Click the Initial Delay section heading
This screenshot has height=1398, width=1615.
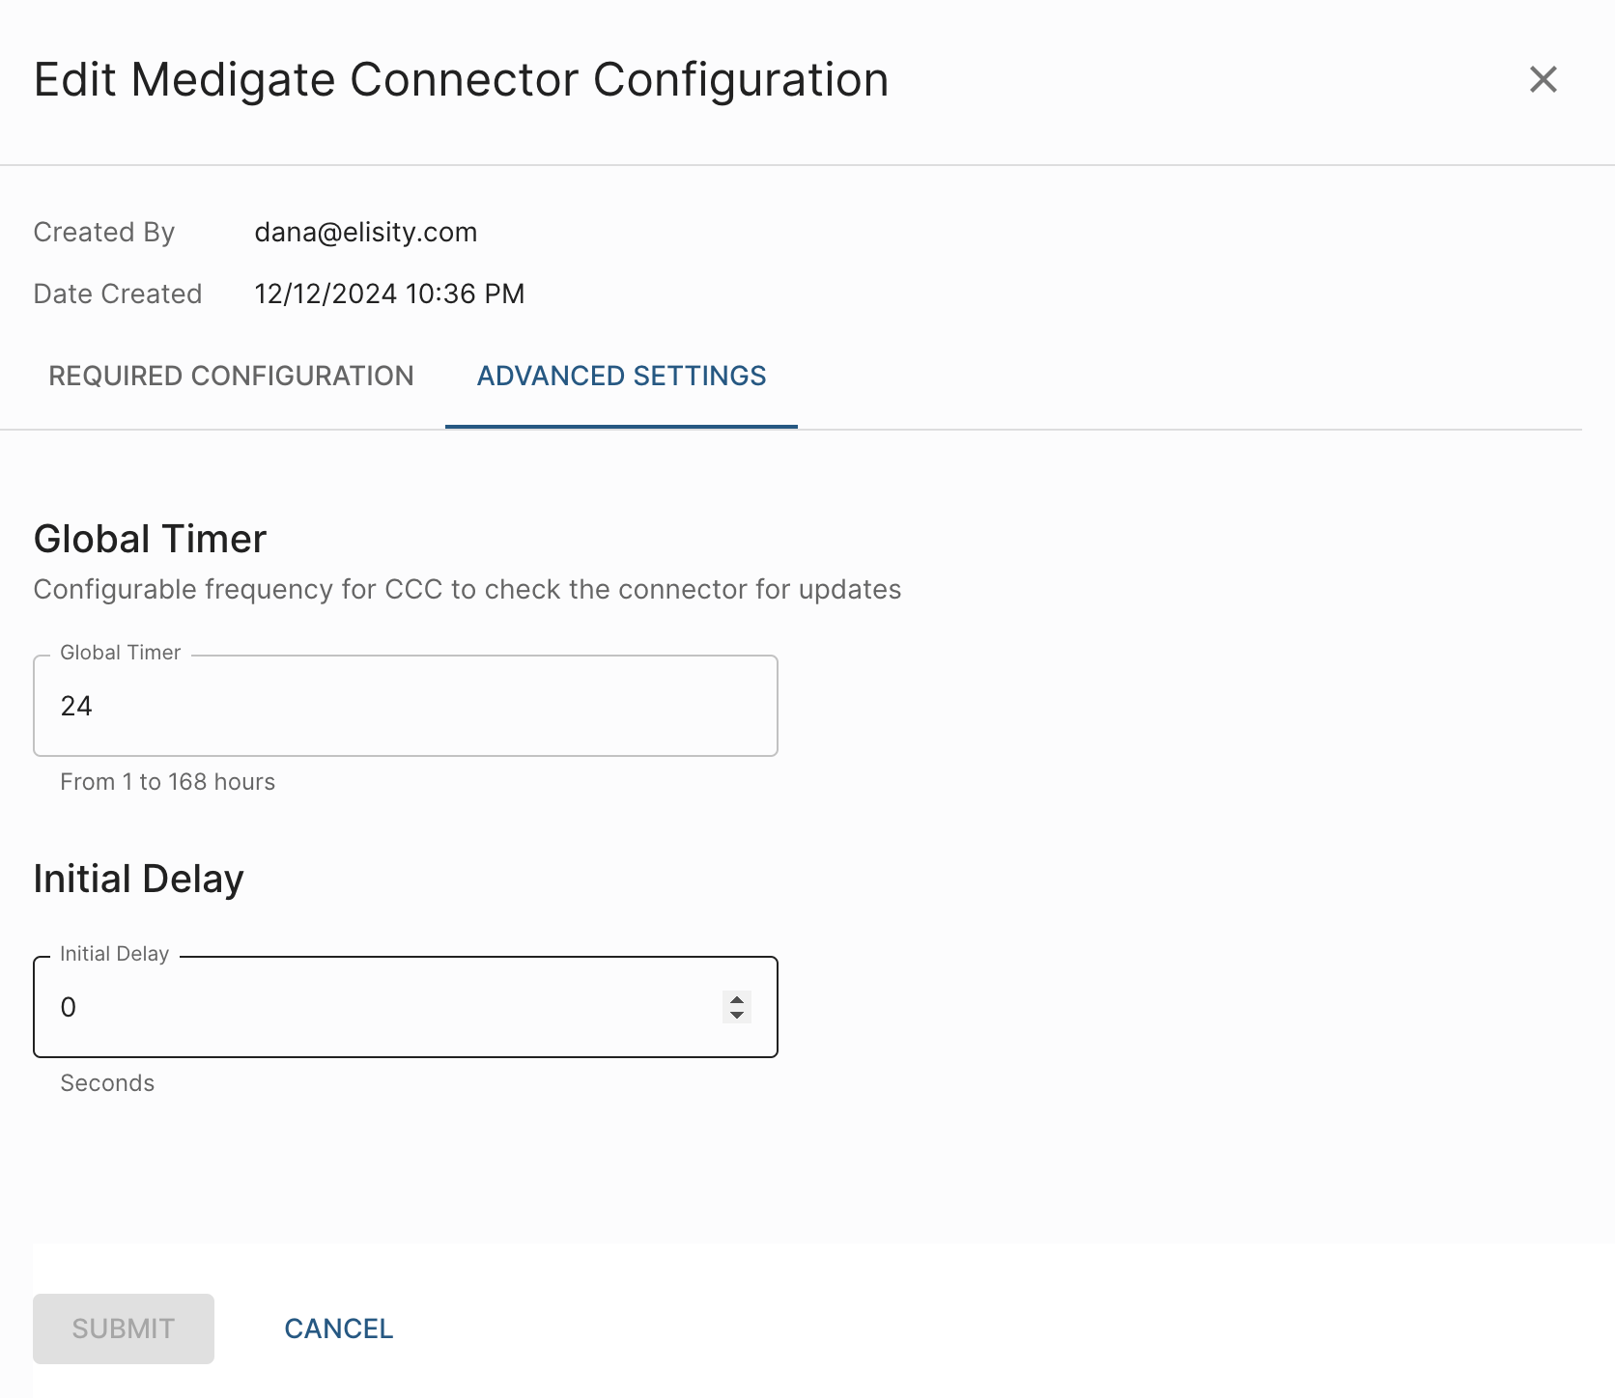(x=139, y=879)
